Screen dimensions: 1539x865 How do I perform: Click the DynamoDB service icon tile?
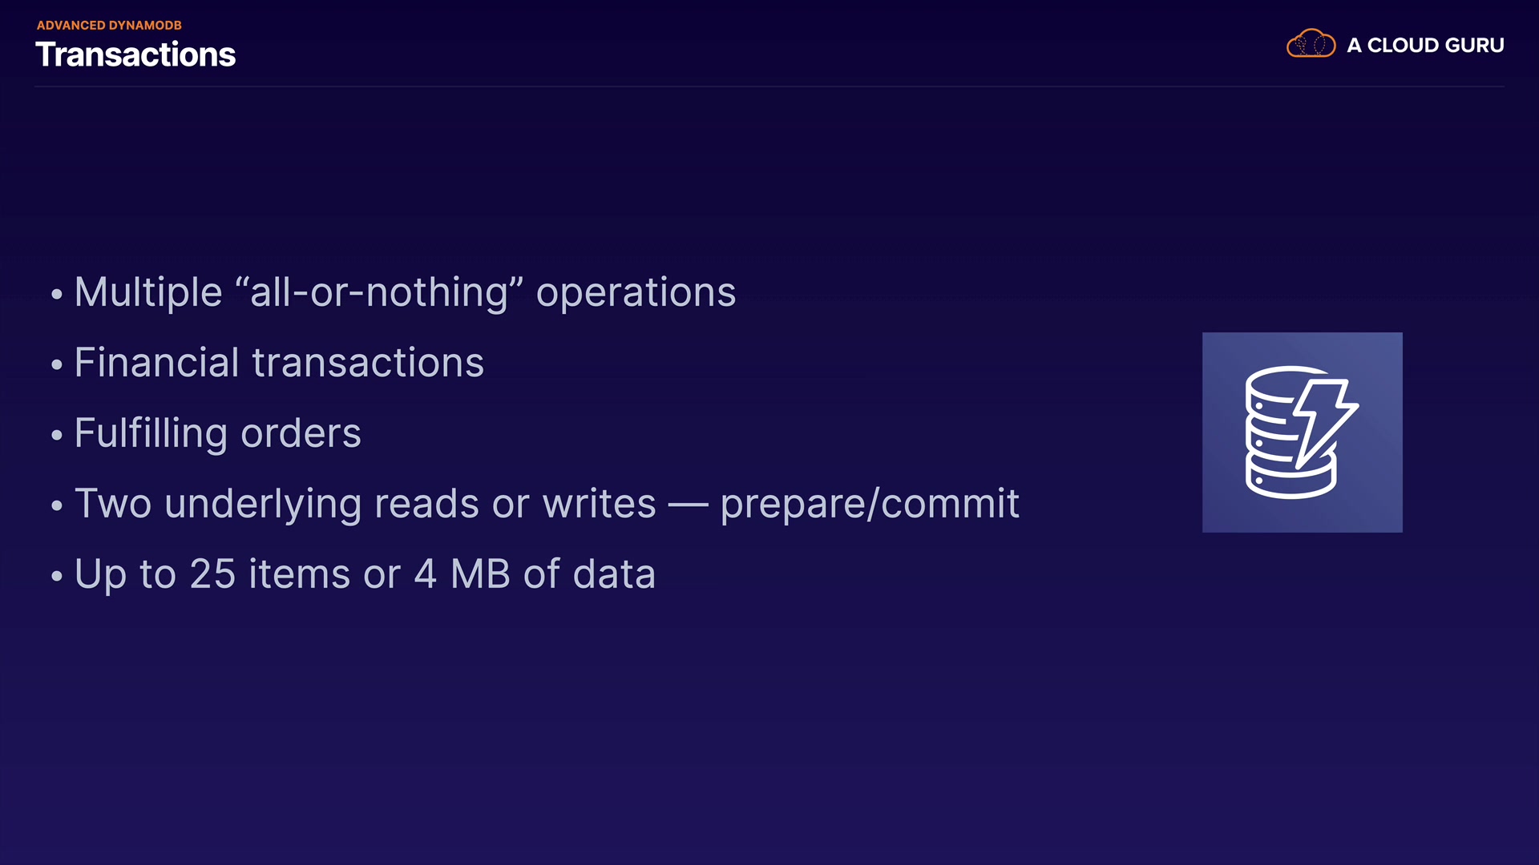(1302, 432)
